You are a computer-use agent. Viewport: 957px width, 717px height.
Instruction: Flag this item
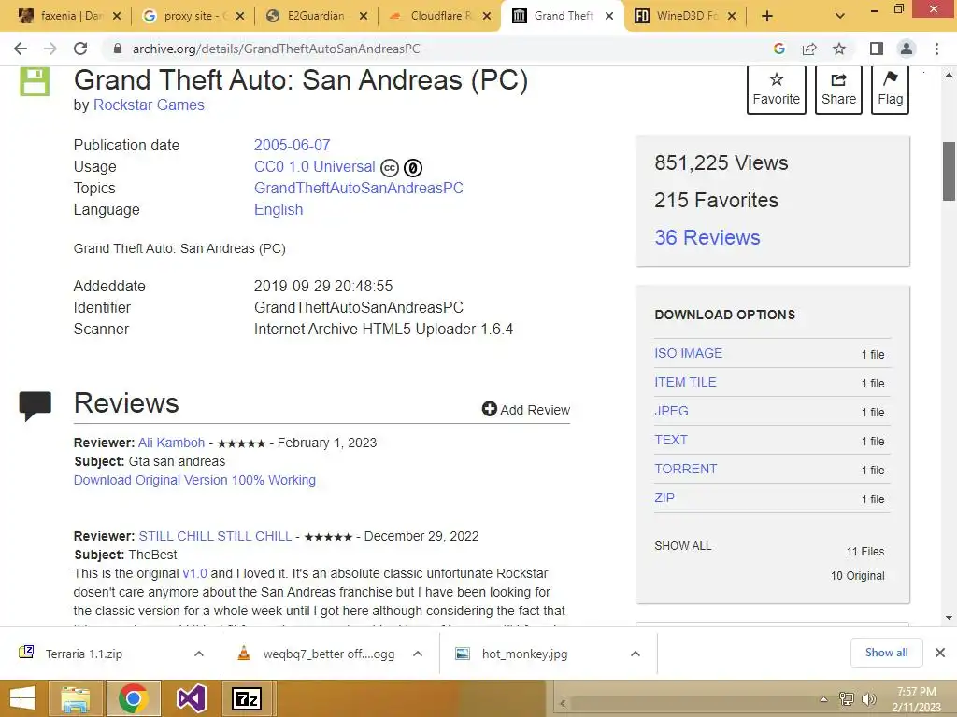point(891,90)
